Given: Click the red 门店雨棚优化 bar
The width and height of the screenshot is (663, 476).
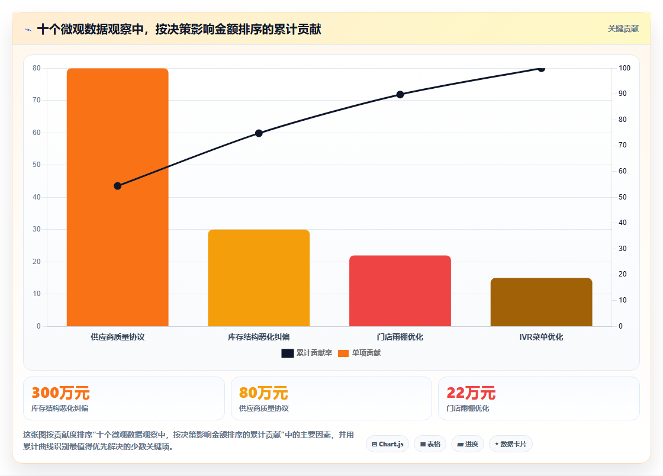Looking at the screenshot, I should (400, 291).
